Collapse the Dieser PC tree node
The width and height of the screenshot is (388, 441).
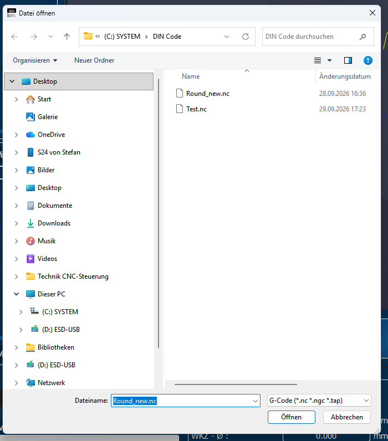coord(16,294)
